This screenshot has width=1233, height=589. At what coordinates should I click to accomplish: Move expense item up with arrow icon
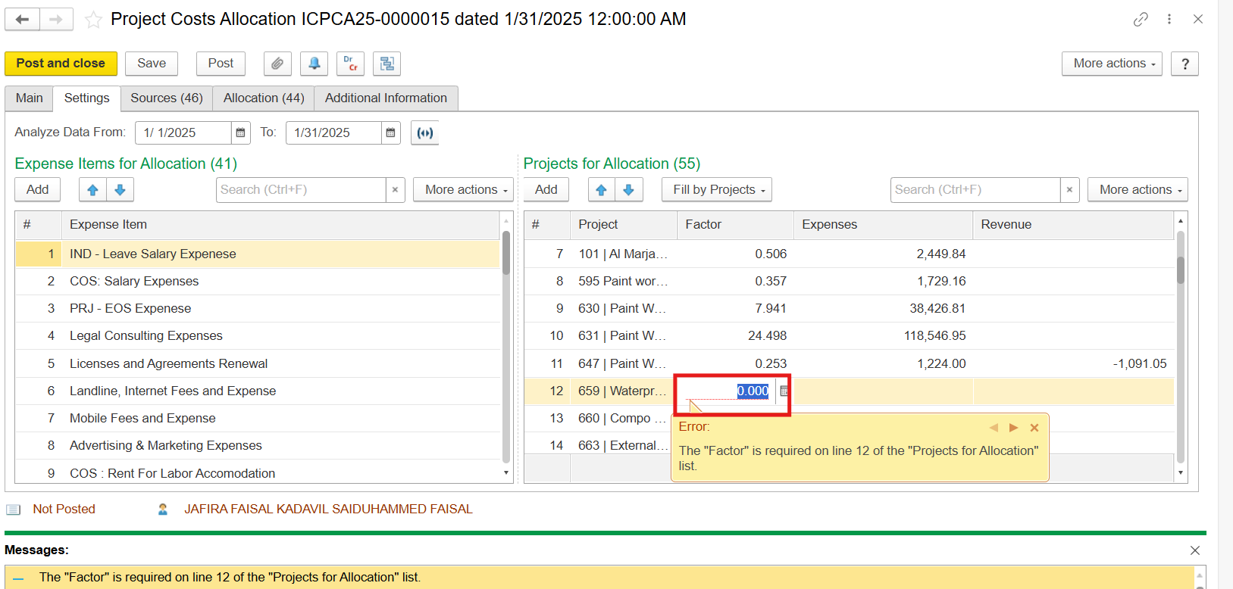click(x=92, y=190)
